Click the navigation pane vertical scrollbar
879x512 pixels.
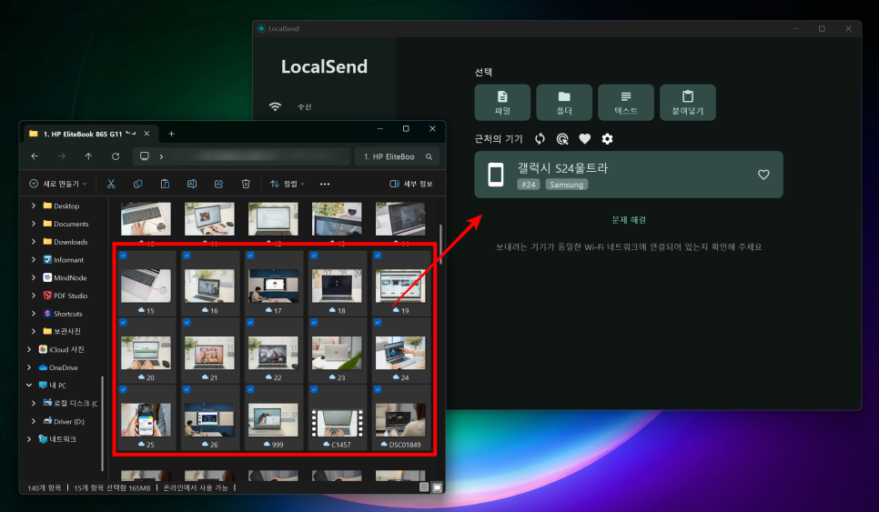102,423
